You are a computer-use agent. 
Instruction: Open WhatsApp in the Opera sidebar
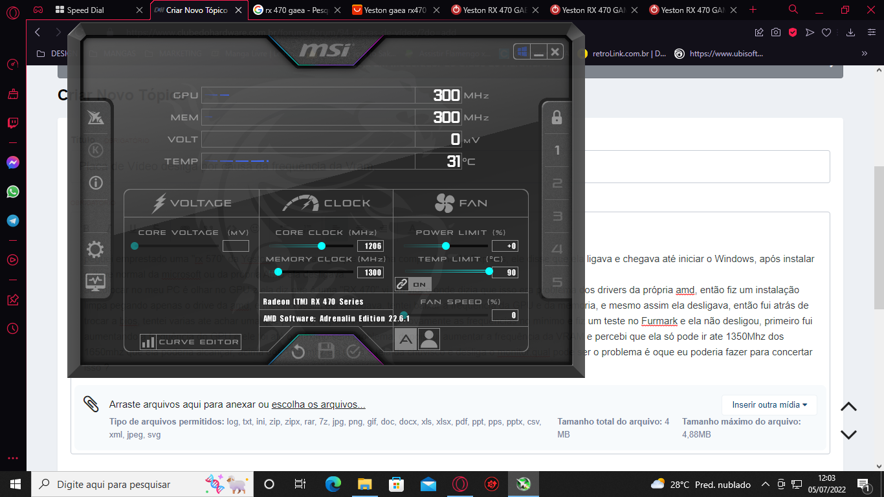tap(13, 192)
